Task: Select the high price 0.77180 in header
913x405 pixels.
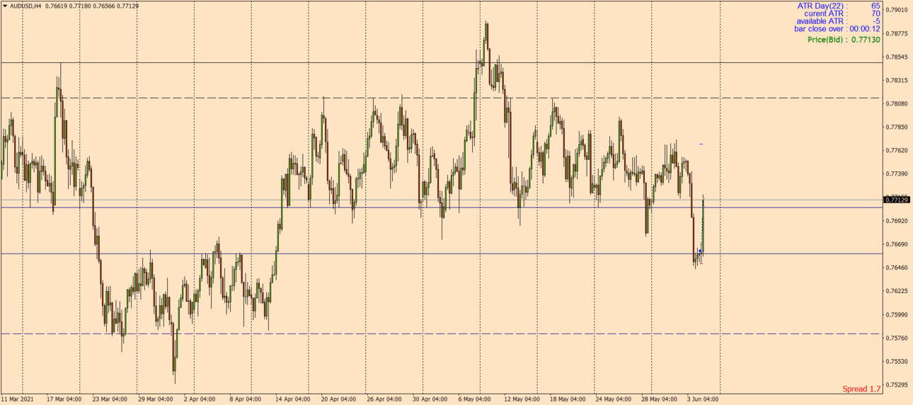Action: click(80, 6)
